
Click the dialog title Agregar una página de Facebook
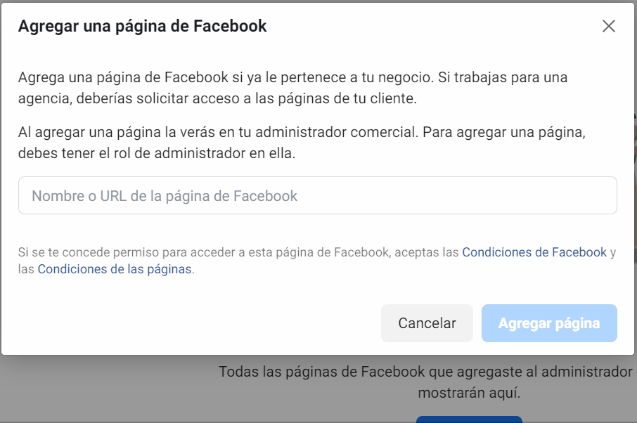pyautogui.click(x=142, y=26)
